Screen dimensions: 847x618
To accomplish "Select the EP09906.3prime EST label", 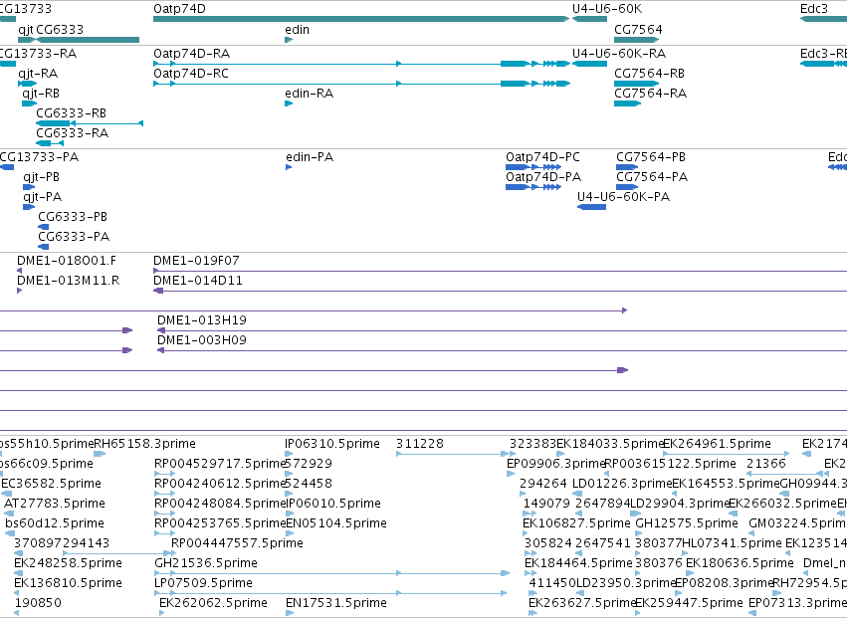I will coord(555,464).
